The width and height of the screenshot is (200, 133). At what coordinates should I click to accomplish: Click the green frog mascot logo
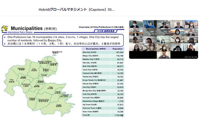pyautogui.click(x=5, y=28)
